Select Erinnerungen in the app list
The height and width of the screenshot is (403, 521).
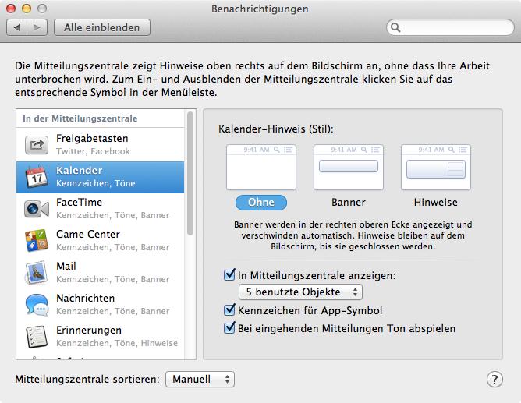(x=100, y=337)
